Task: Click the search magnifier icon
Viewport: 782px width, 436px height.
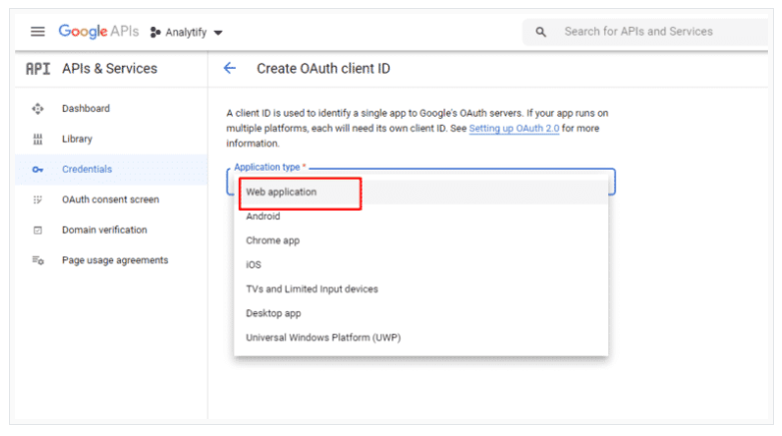Action: [x=540, y=32]
